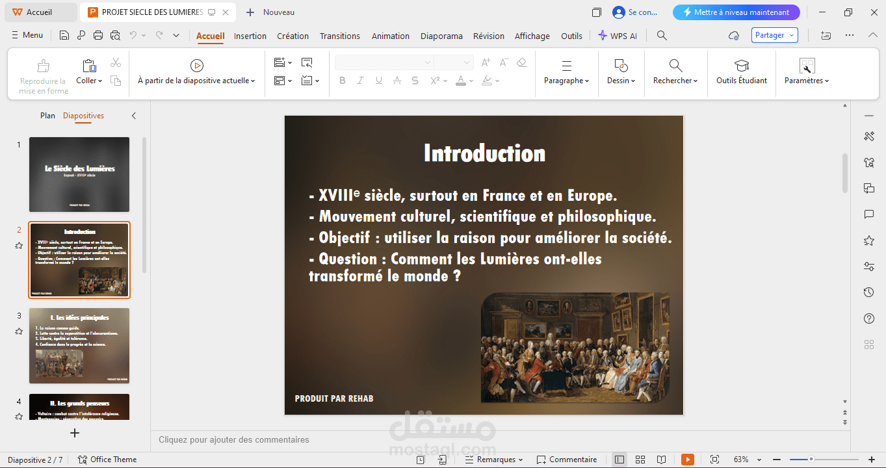The image size is (886, 468).
Task: Open Print Preview icon
Action: pyautogui.click(x=115, y=35)
